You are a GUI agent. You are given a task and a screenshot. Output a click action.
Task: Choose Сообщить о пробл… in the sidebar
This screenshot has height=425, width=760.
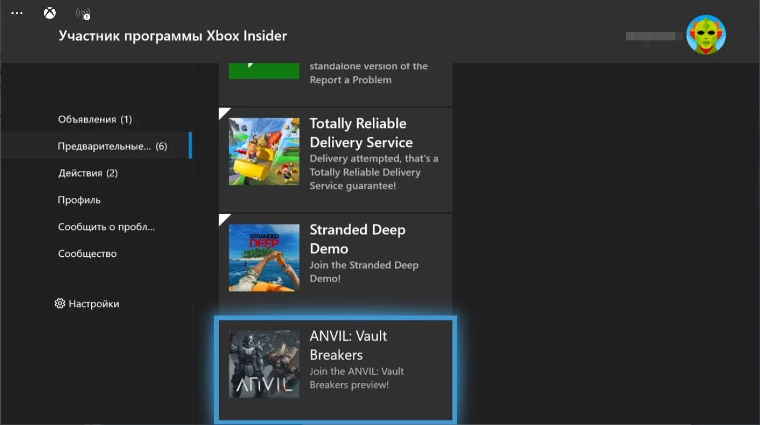(x=107, y=227)
